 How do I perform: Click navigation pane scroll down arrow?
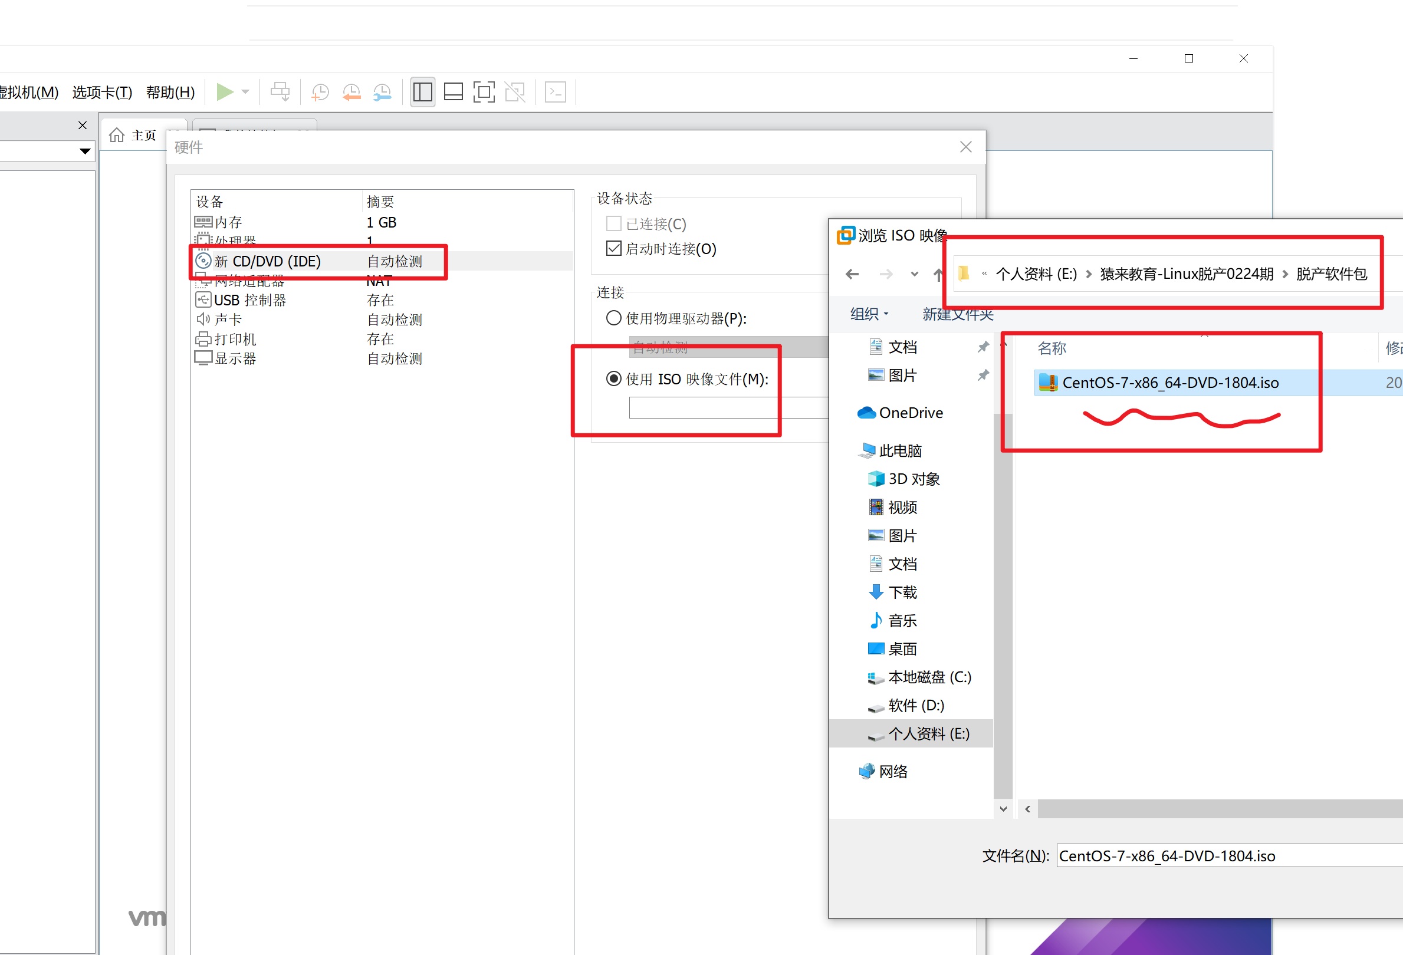(1003, 809)
